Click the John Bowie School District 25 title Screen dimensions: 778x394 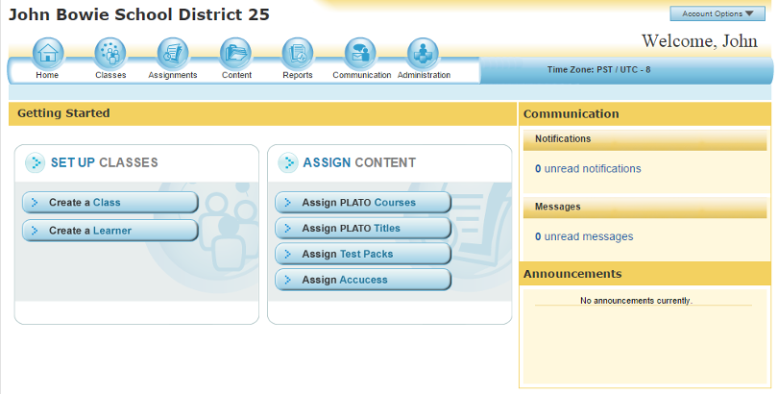(x=139, y=14)
